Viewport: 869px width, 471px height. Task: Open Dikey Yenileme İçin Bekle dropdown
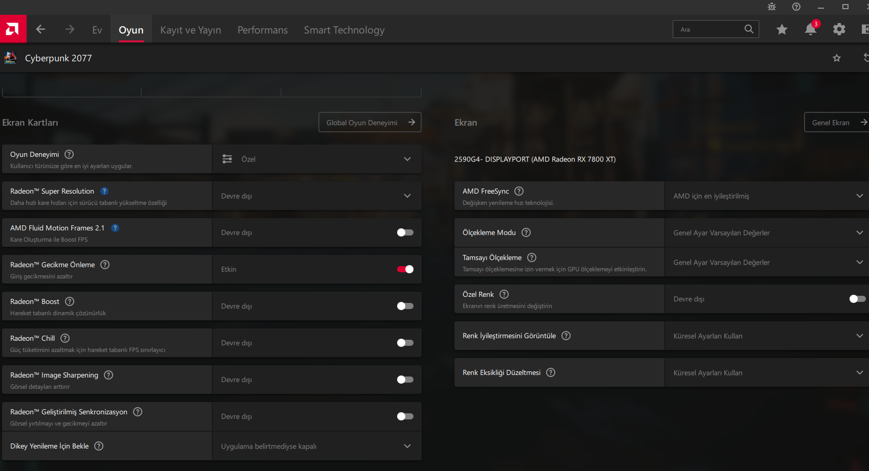317,446
